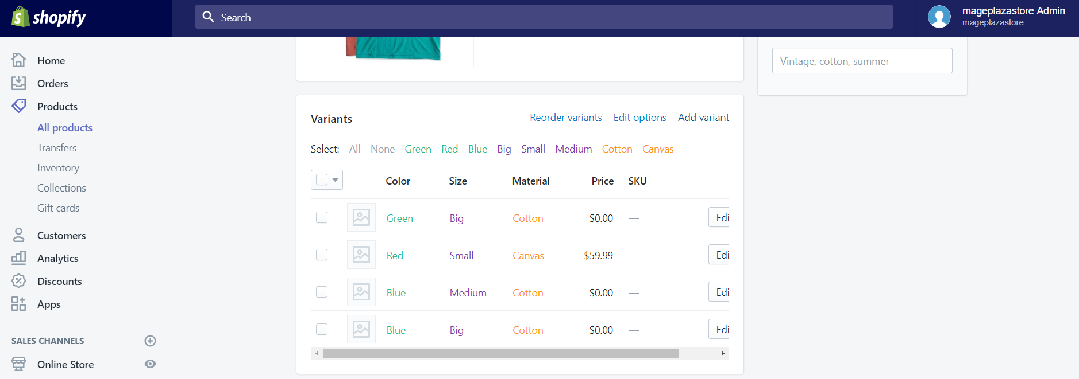This screenshot has height=379, width=1079.
Task: Select Big size variants filter
Action: coord(504,149)
